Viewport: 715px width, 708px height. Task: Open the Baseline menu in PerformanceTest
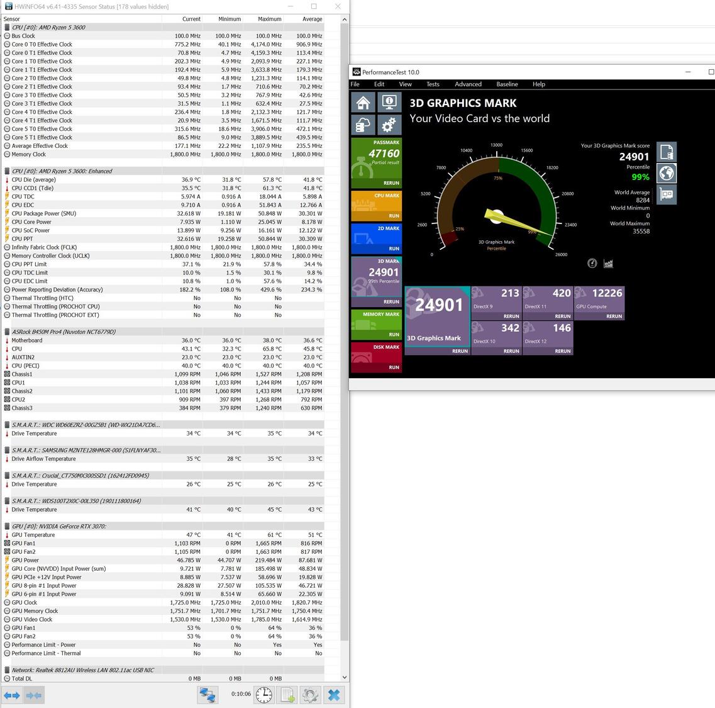[507, 84]
